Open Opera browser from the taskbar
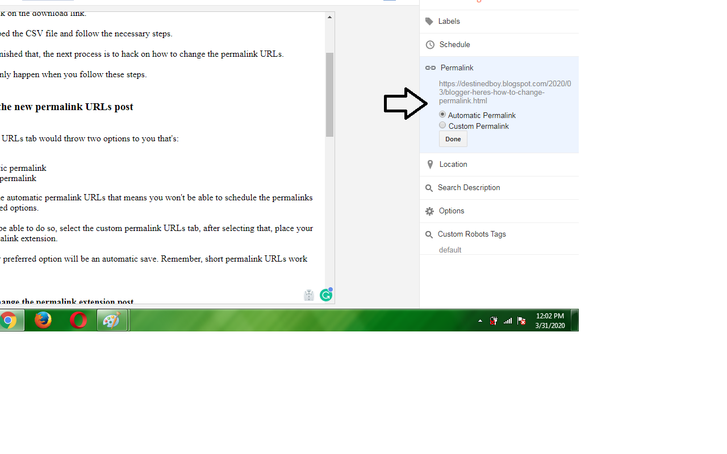Image resolution: width=727 pixels, height=454 pixels. point(78,321)
